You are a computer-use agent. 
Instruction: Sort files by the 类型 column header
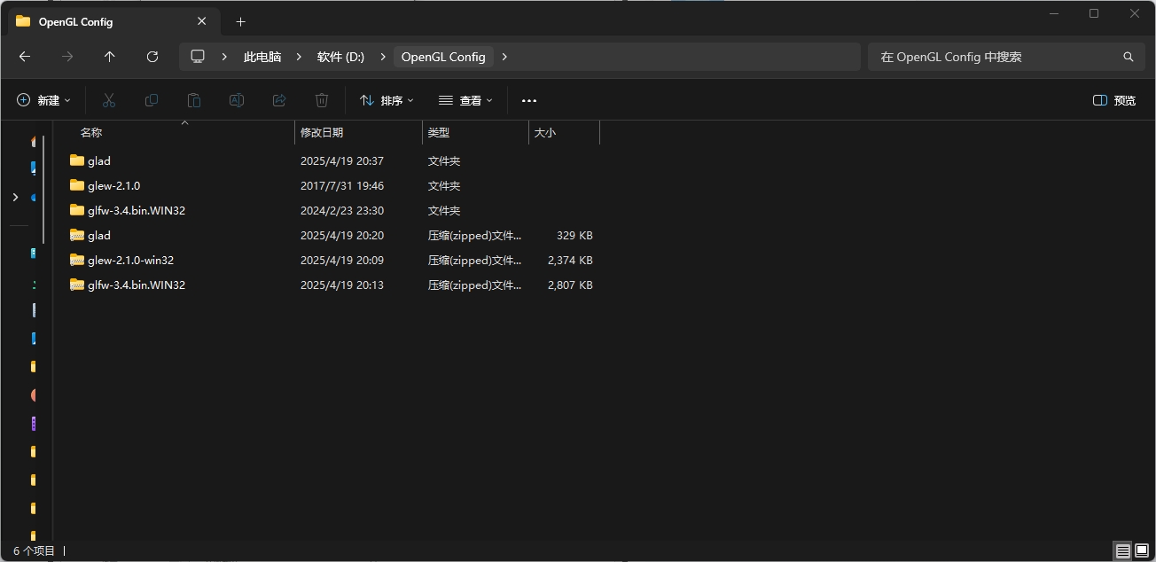439,132
